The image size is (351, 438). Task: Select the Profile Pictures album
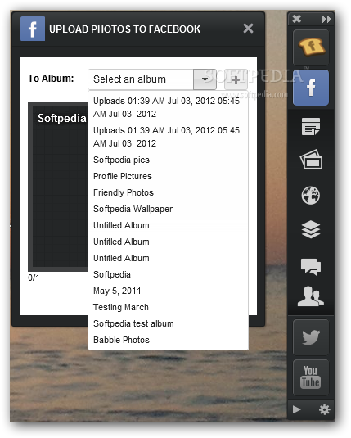[168, 176]
